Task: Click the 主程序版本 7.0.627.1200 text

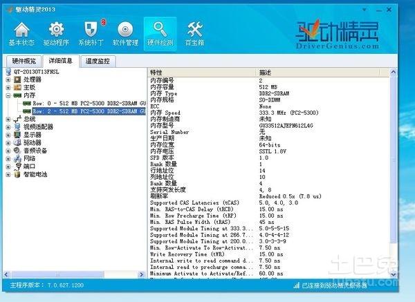Action: 46,285
